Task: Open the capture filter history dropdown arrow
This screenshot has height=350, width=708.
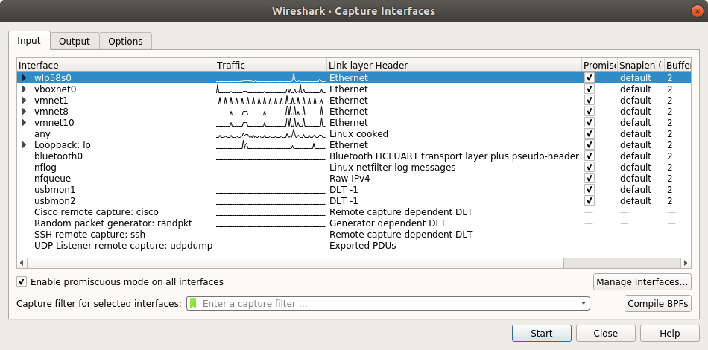Action: [584, 304]
